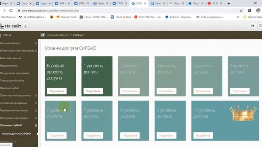Bookmark this page with the star icon

coord(241,11)
